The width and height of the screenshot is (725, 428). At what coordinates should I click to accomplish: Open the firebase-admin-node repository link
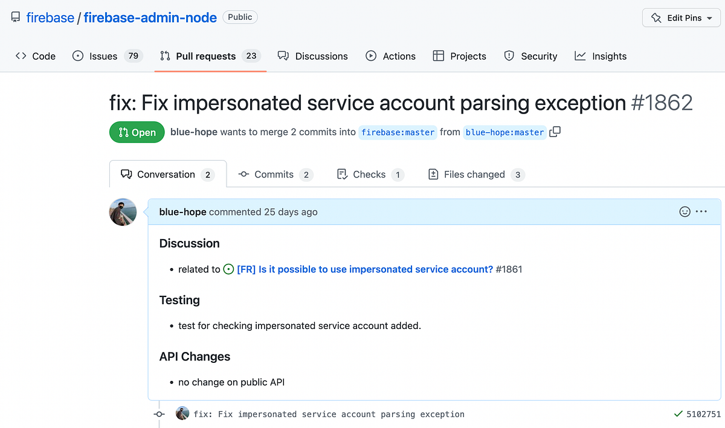point(150,17)
